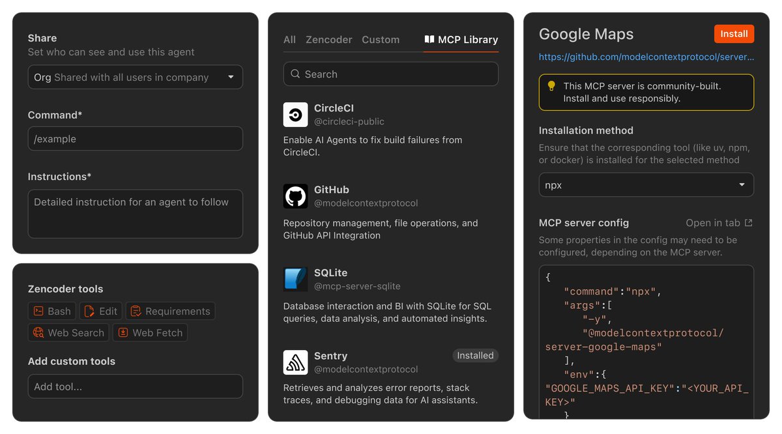782x434 pixels.
Task: Click inside the MCP server config editor
Action: 646,342
